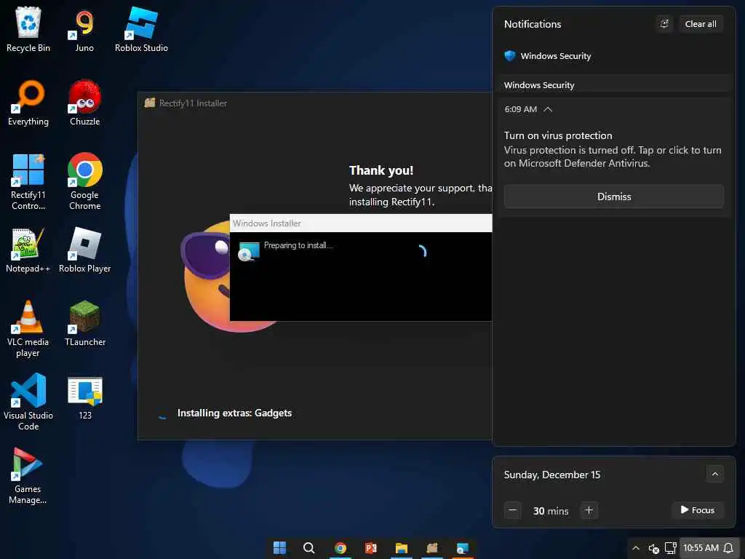Open taskbar Search
Image resolution: width=745 pixels, height=559 pixels.
[308, 547]
